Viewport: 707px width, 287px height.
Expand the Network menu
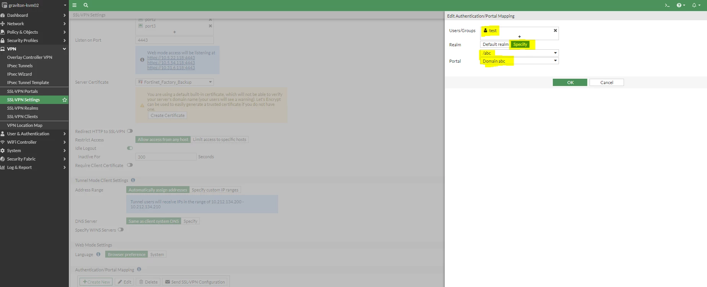click(34, 24)
